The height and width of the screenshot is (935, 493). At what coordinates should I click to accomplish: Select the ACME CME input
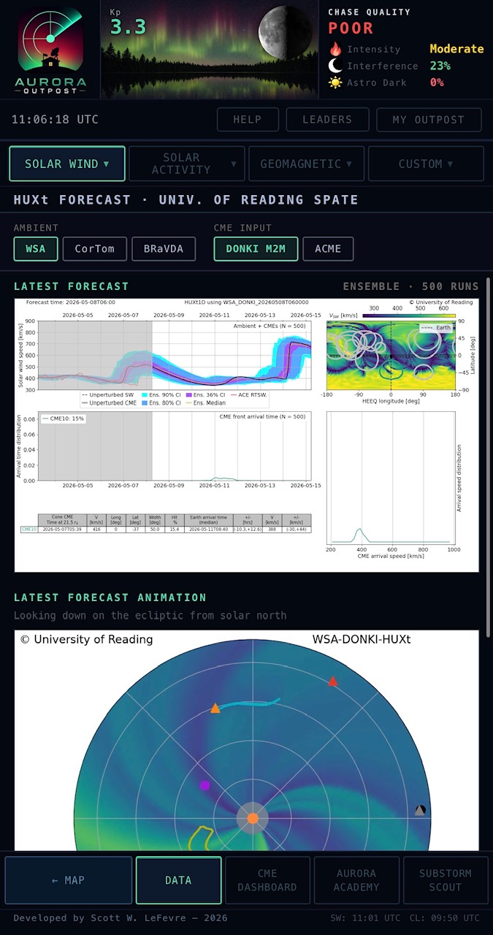coord(328,249)
